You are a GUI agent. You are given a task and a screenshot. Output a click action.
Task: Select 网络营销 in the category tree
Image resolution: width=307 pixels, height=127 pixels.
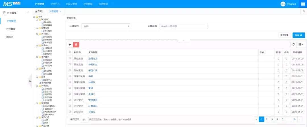click(x=48, y=39)
